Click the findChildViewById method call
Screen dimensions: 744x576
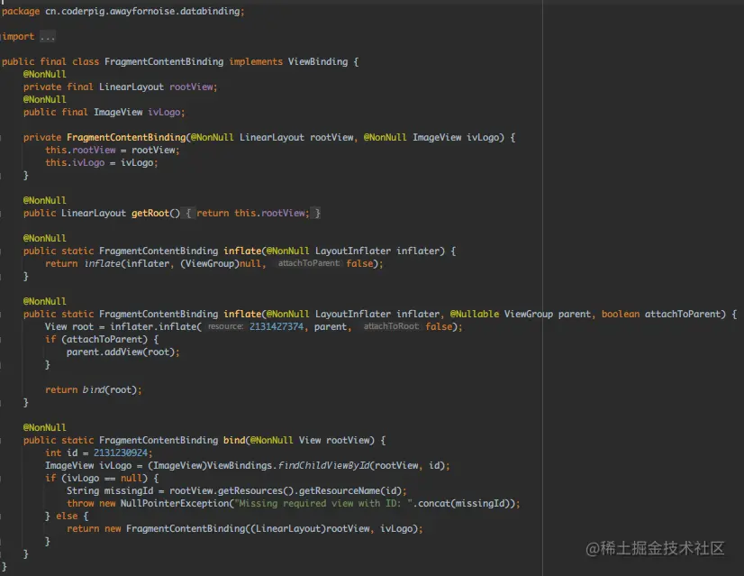(x=324, y=465)
